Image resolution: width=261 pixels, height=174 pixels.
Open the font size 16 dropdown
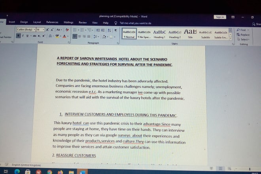click(43, 30)
